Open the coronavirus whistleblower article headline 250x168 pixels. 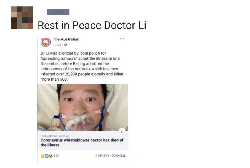tap(82, 142)
